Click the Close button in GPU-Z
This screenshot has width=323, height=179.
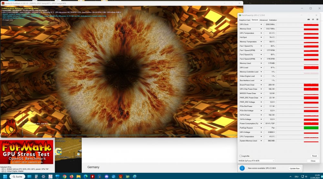click(313, 161)
